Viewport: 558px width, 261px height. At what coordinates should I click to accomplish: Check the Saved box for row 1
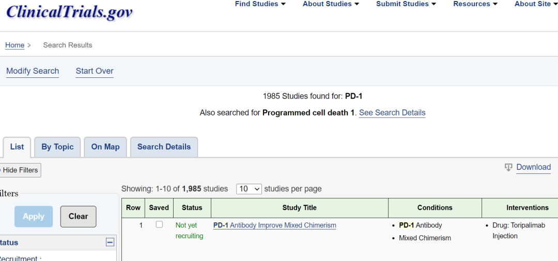tap(159, 224)
